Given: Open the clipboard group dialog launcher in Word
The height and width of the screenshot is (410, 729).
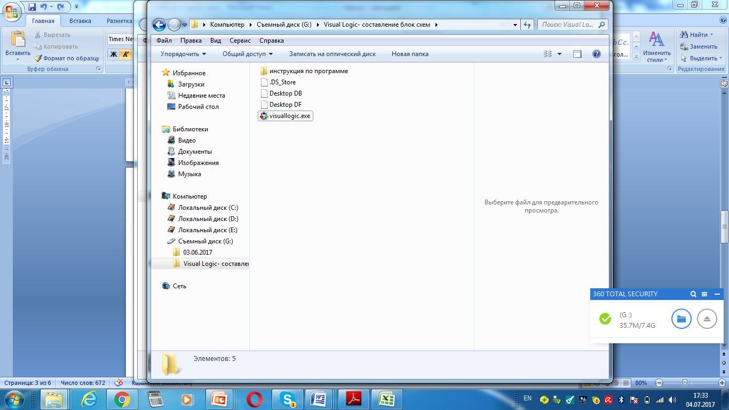Looking at the screenshot, I should (x=98, y=69).
